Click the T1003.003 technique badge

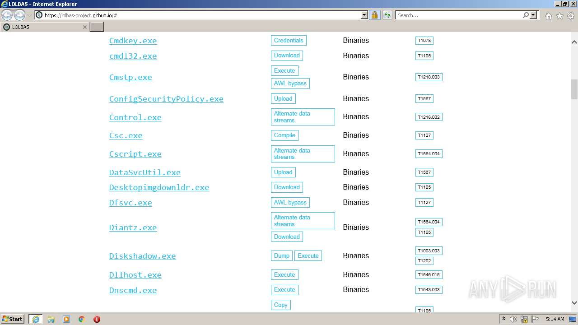429,251
